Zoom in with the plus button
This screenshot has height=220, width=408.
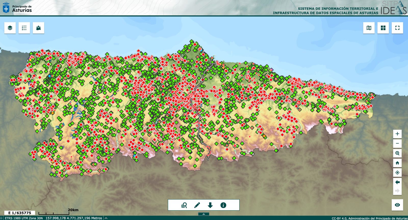[x=397, y=134]
